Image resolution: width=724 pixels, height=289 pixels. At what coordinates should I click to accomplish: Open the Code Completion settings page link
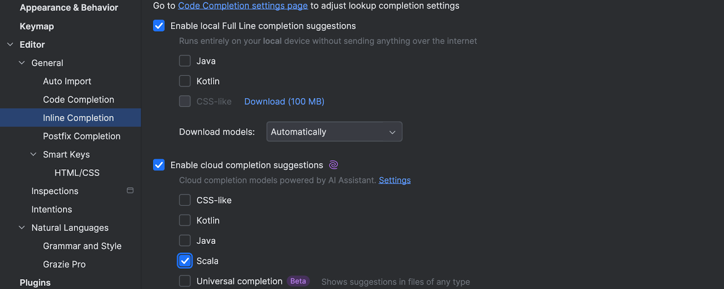pos(243,6)
